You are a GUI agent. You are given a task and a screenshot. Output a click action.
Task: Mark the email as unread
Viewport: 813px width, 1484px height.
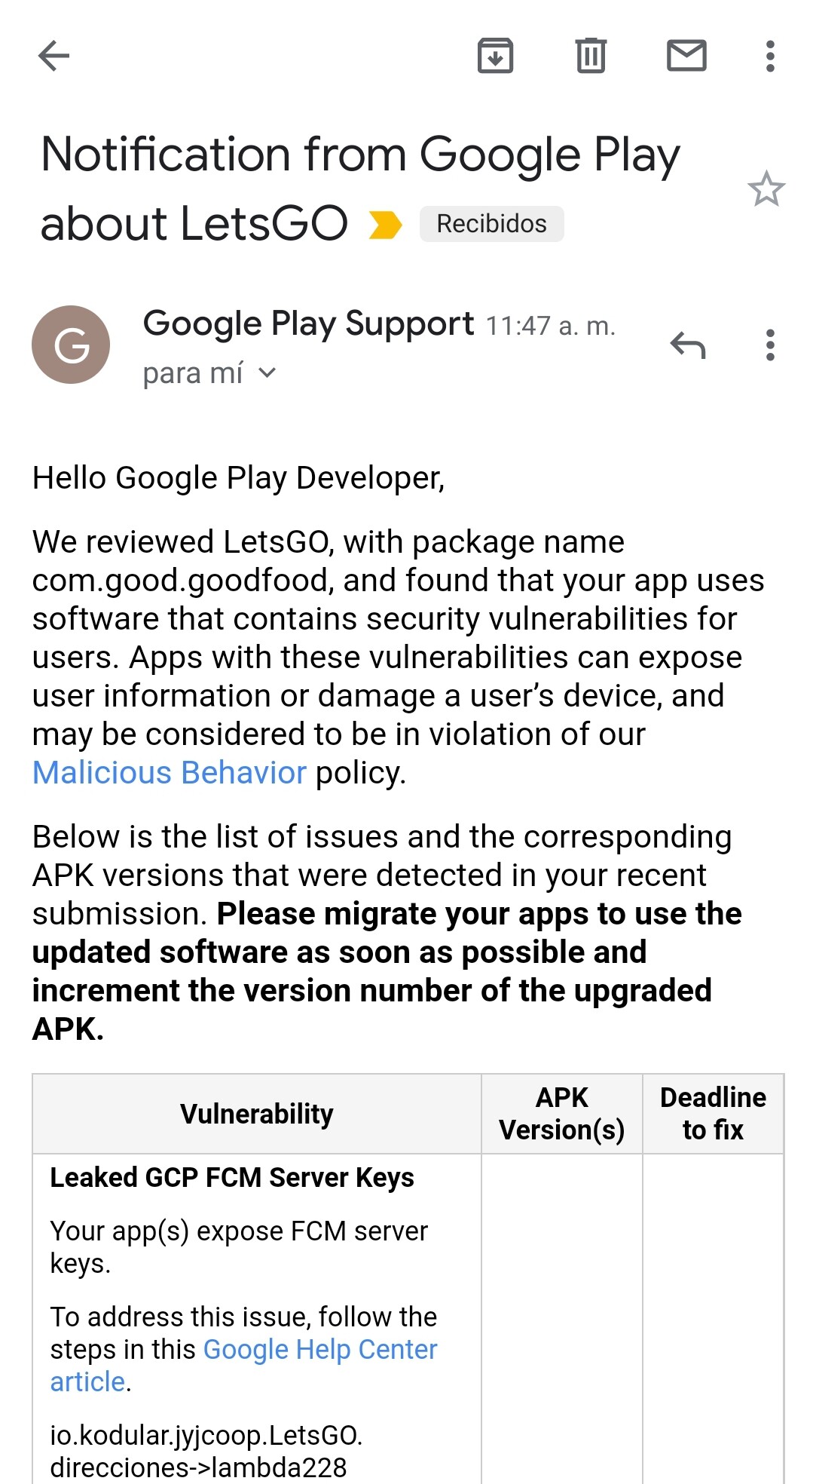(686, 56)
